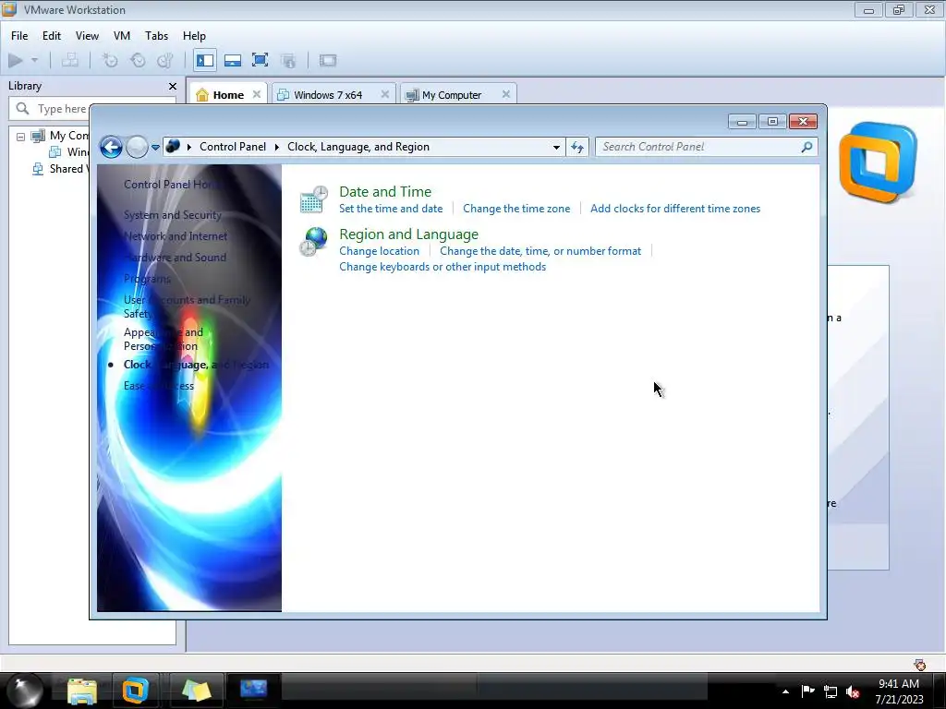Image resolution: width=946 pixels, height=709 pixels.
Task: Click the Windows Start orb
Action: click(x=24, y=691)
